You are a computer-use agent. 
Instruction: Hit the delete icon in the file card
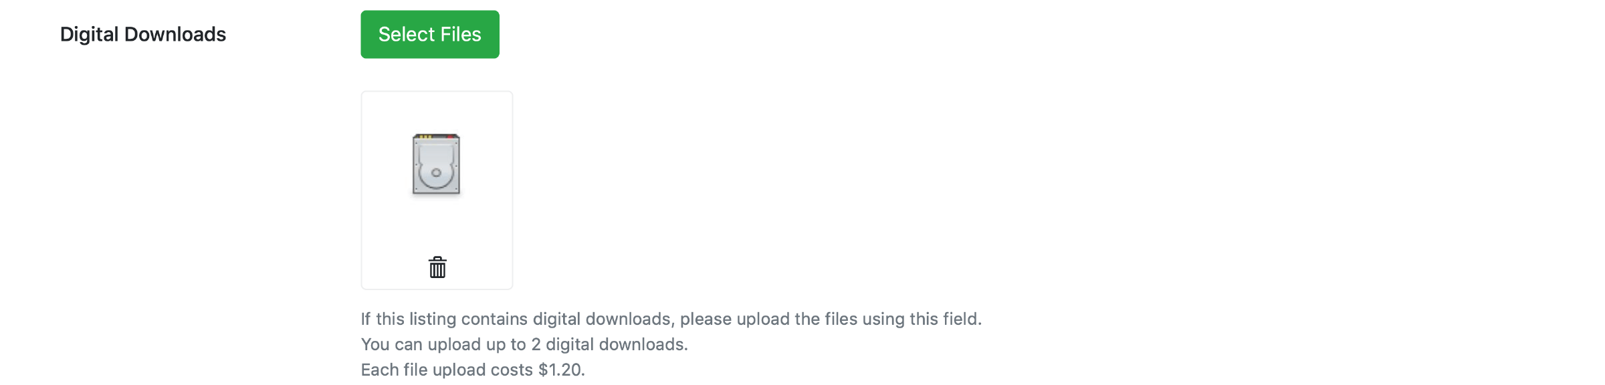437,267
